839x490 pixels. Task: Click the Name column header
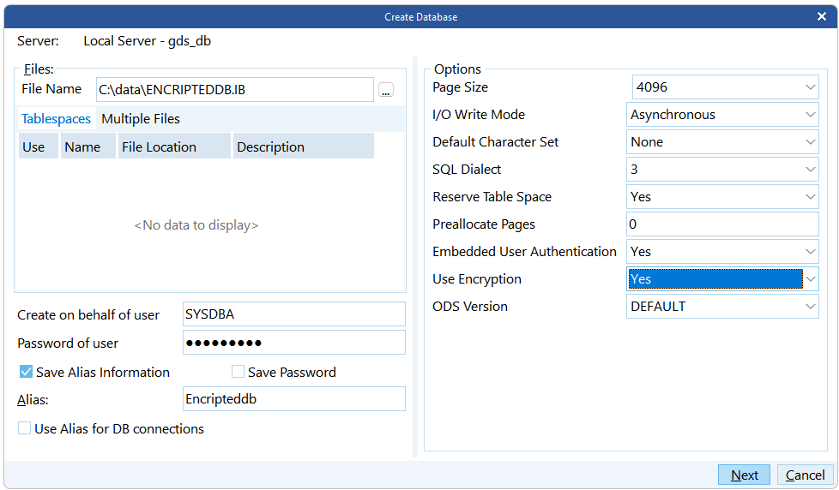pyautogui.click(x=88, y=146)
